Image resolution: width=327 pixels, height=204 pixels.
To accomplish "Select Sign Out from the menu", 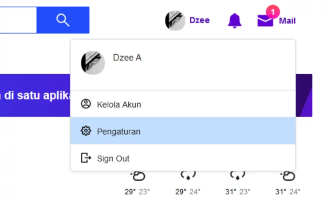I will [183, 158].
